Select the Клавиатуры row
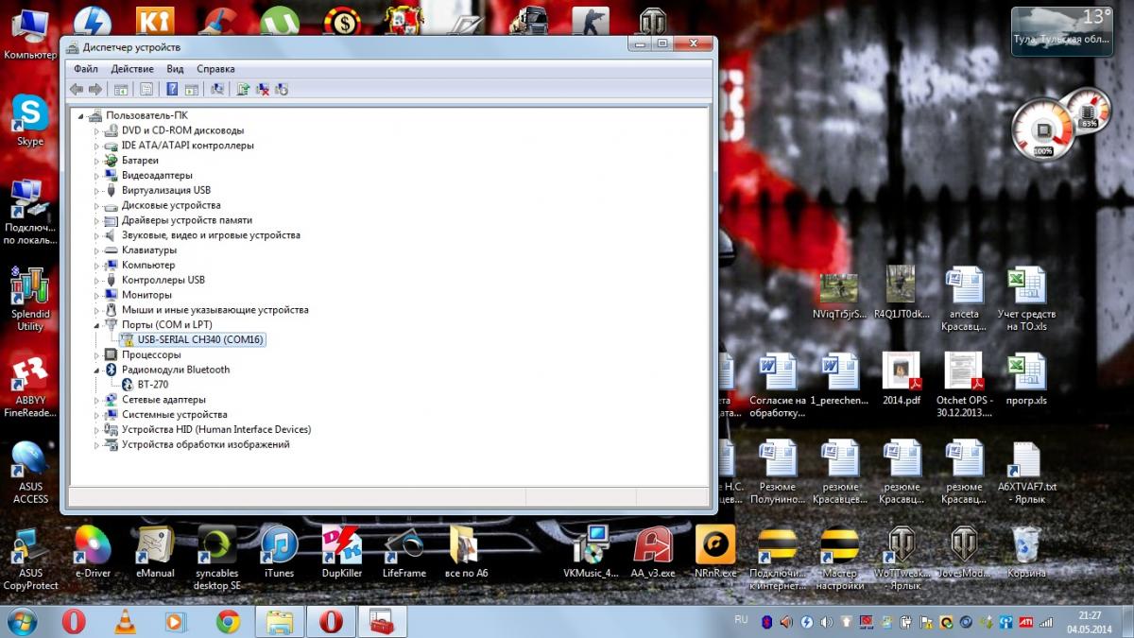Viewport: 1134px width, 638px height. pyautogui.click(x=149, y=250)
